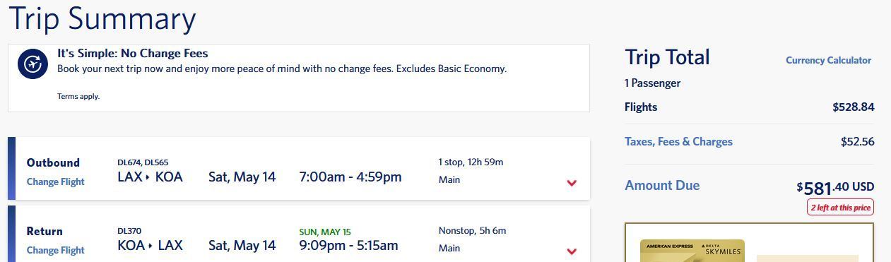Click Change Flight under Outbound
Screen dimensions: 891x262
pos(55,181)
